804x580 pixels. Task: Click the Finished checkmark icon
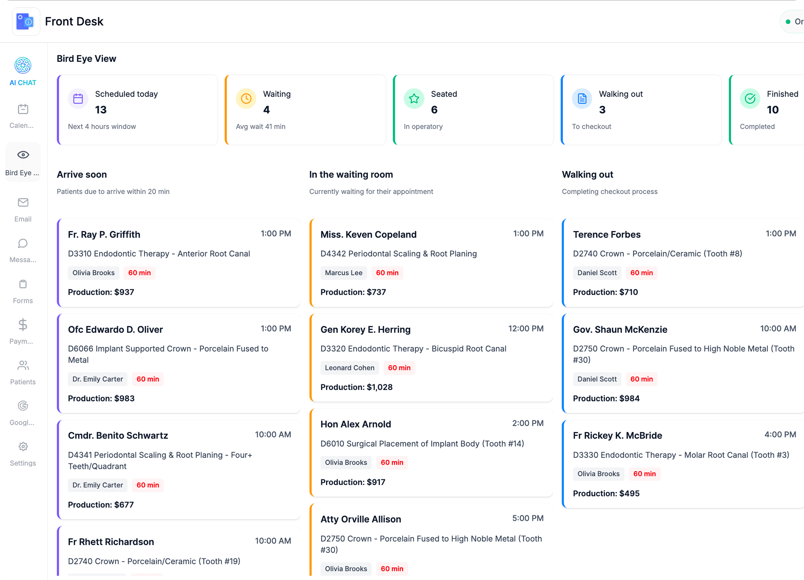750,99
